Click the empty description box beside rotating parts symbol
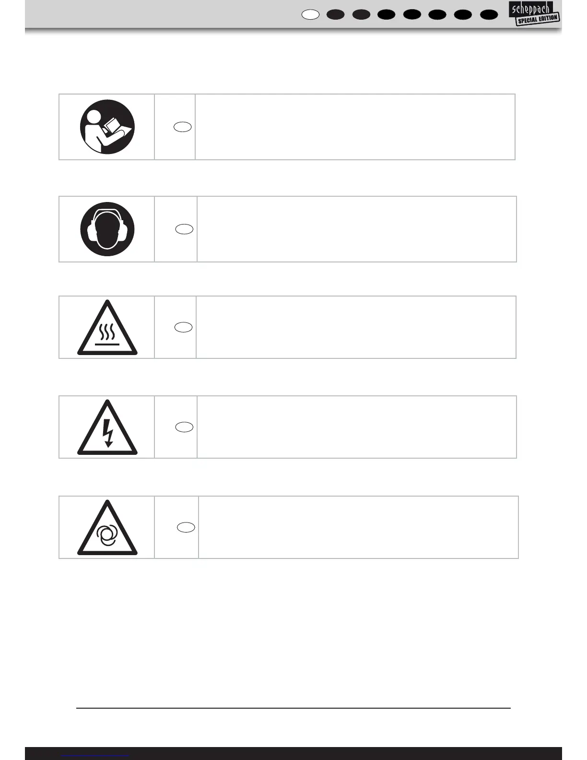Viewport: 587px width, 760px height. point(358,527)
